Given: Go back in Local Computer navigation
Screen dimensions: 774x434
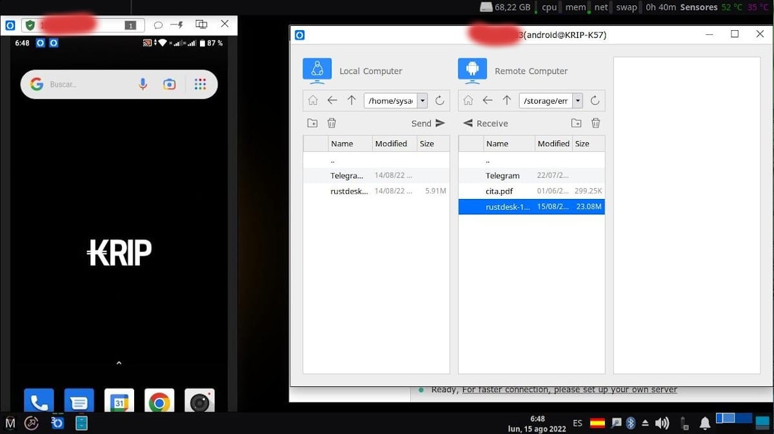Looking at the screenshot, I should click(x=332, y=100).
